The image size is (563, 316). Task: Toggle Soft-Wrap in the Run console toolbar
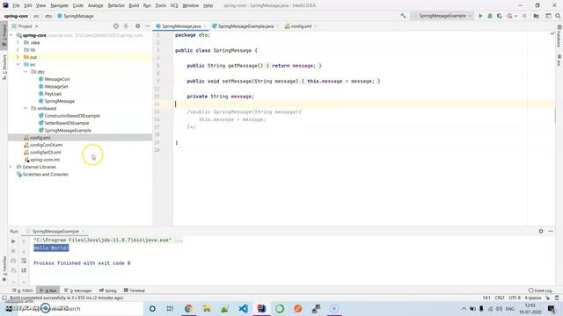click(x=24, y=261)
